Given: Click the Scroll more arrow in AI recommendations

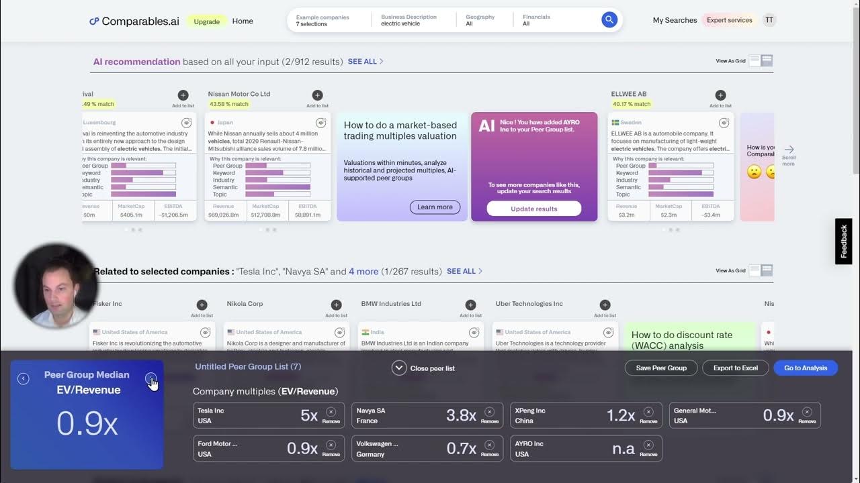Looking at the screenshot, I should 789,150.
